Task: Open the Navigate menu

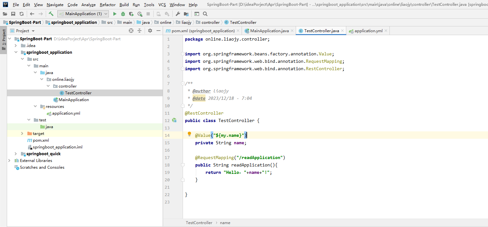Action: point(55,5)
